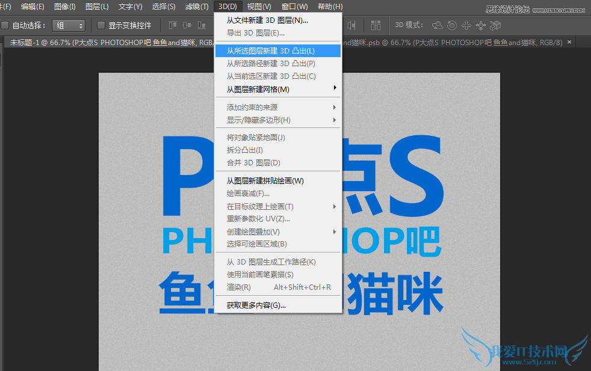Select the Drag 3D Object mode icon
This screenshot has height=371, width=591.
click(466, 25)
